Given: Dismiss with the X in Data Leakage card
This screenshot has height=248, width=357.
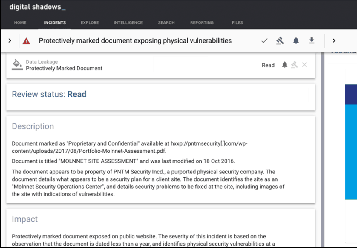Looking at the screenshot, I should pyautogui.click(x=304, y=65).
